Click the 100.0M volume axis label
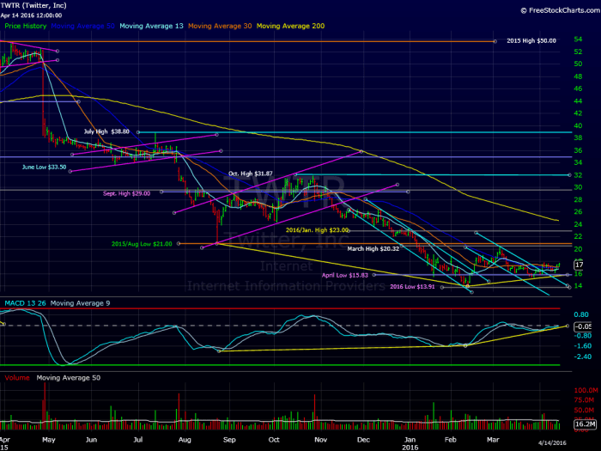Image resolution: width=601 pixels, height=451 pixels. coord(586,390)
